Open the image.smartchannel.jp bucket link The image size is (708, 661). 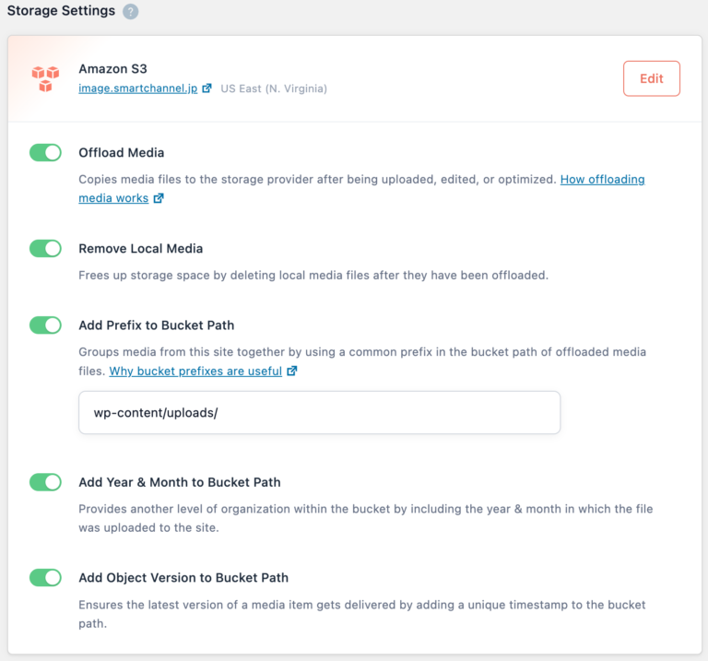(x=137, y=89)
